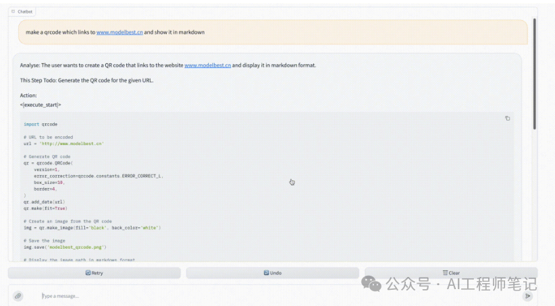Focus the 'Type a message...' input box
This screenshot has height=306, width=555.
(270, 296)
